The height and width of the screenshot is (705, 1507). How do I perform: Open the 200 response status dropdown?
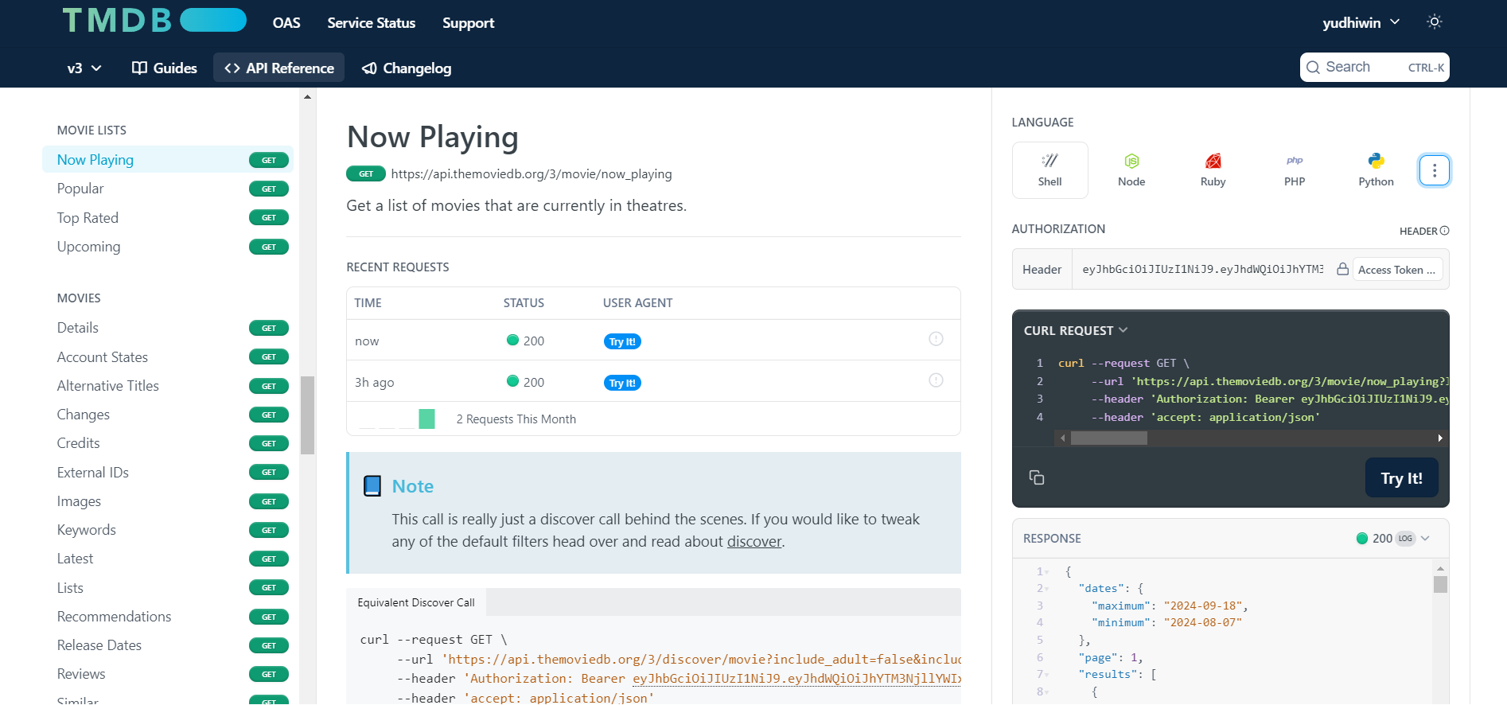[1393, 539]
